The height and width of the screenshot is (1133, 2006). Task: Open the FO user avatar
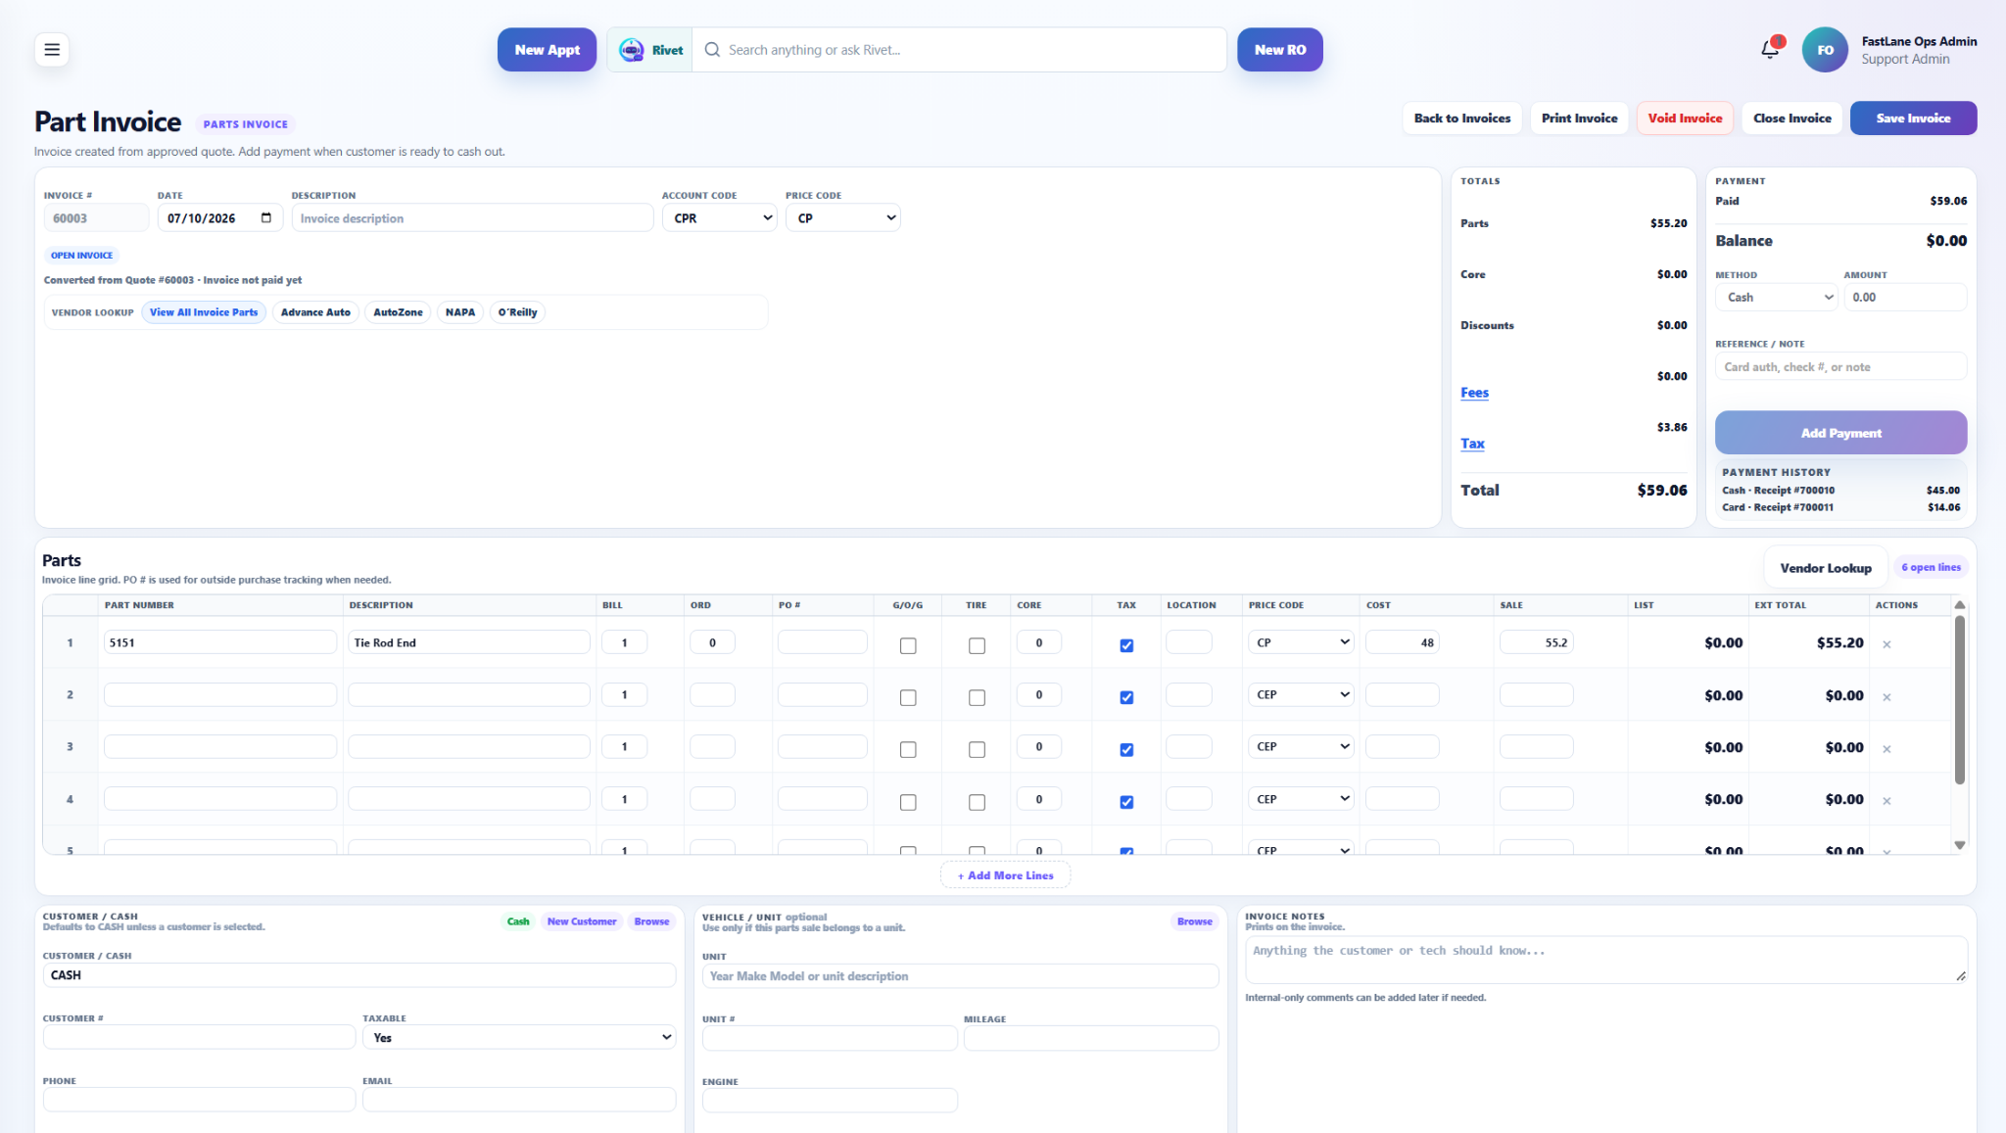(1825, 50)
